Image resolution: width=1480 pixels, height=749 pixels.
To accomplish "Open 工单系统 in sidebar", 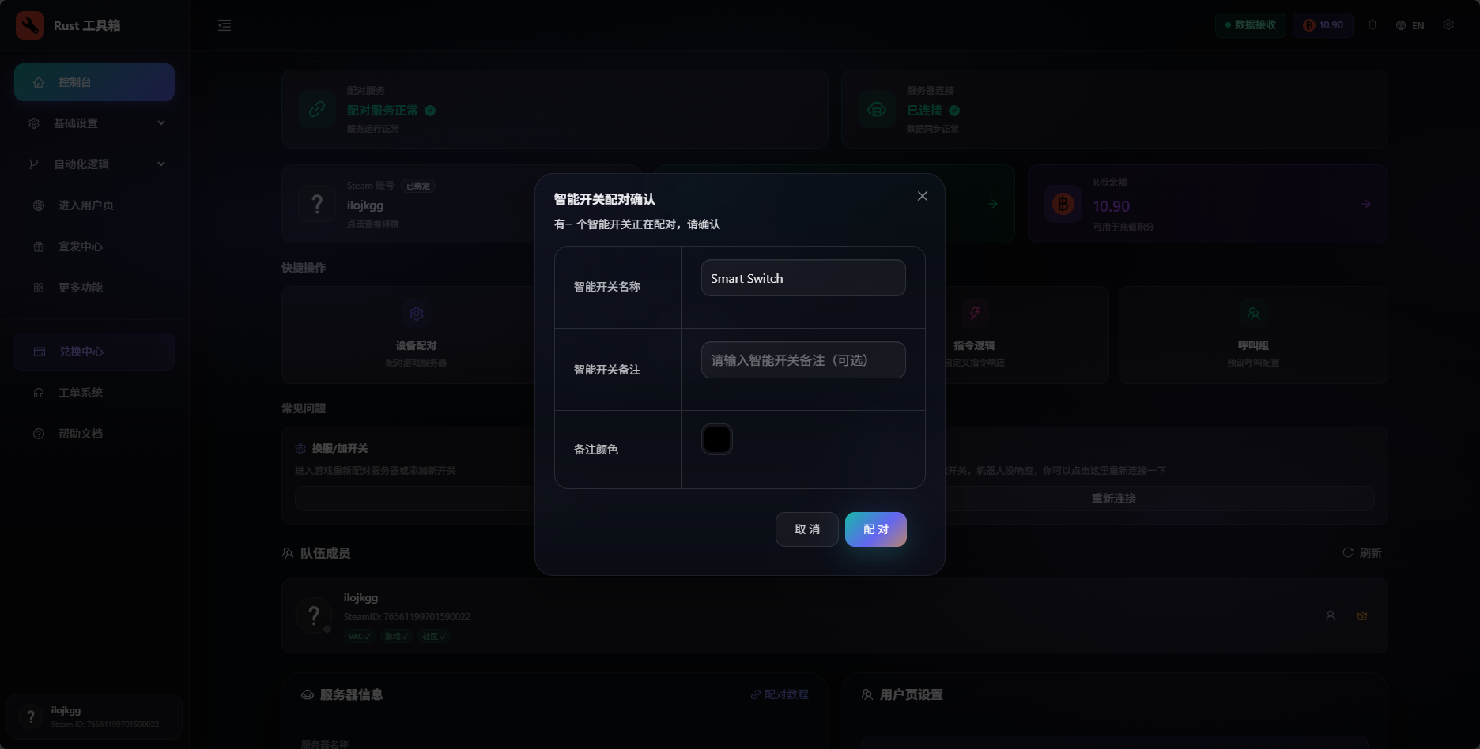I will (94, 393).
